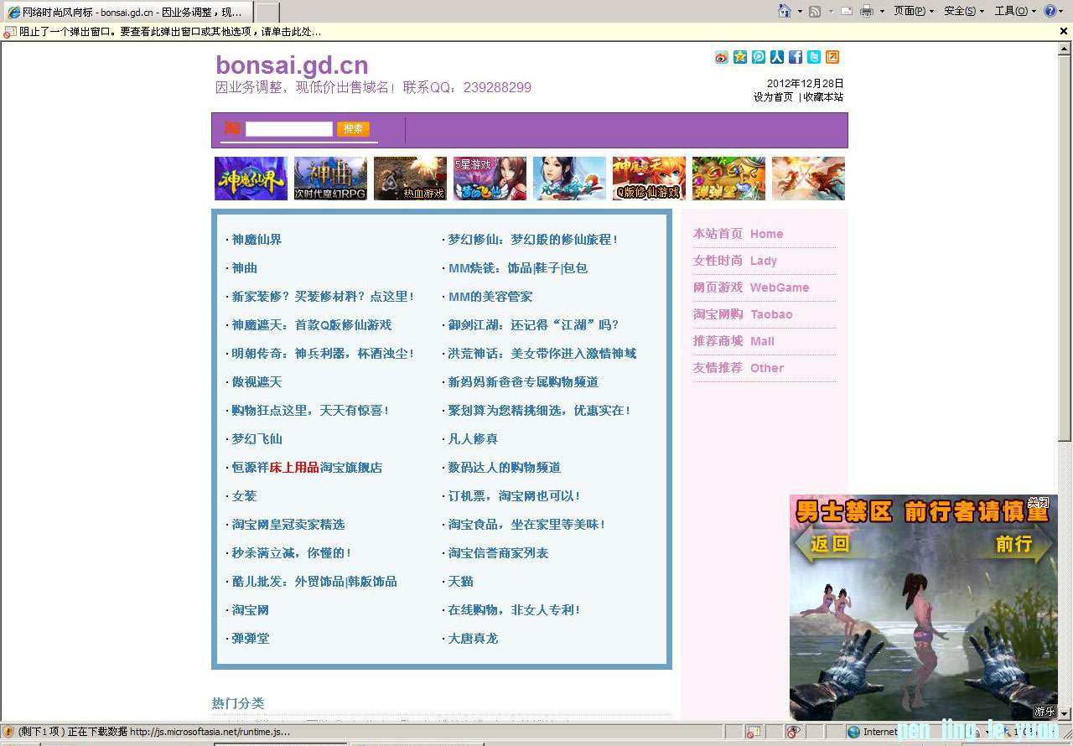1073x746 pixels.
Task: Share via Facebook icon
Action: [x=796, y=57]
